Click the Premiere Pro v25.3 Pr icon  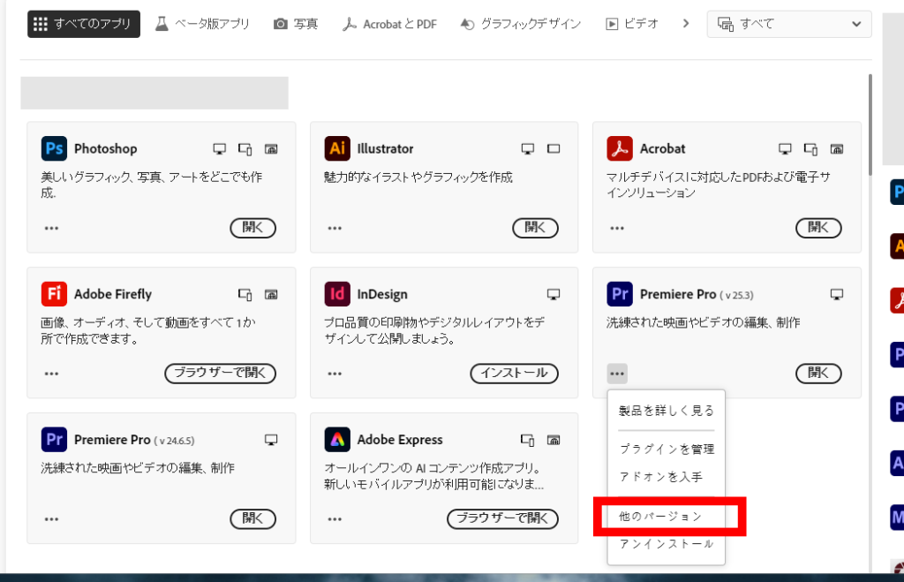pos(620,294)
